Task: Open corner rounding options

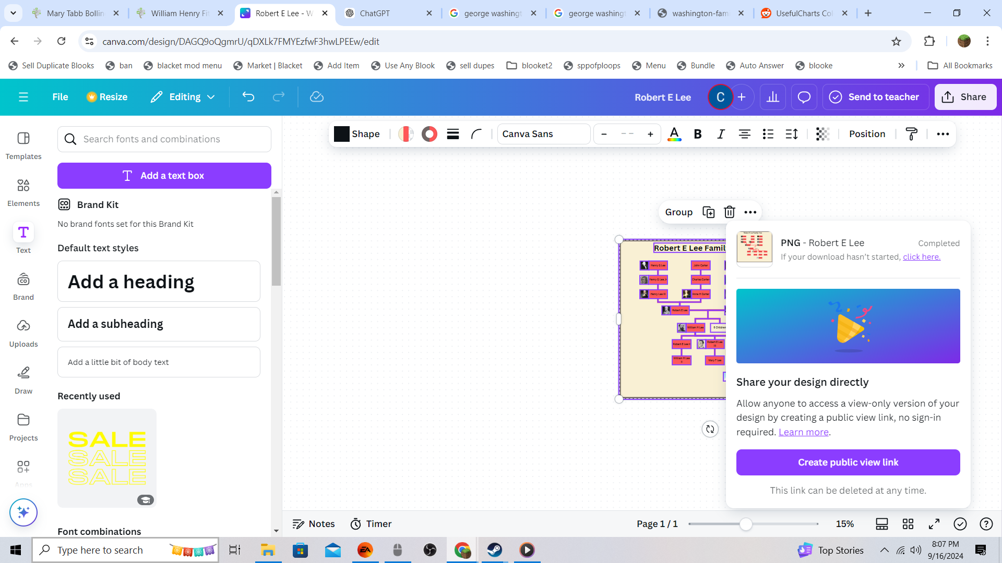Action: pyautogui.click(x=476, y=134)
